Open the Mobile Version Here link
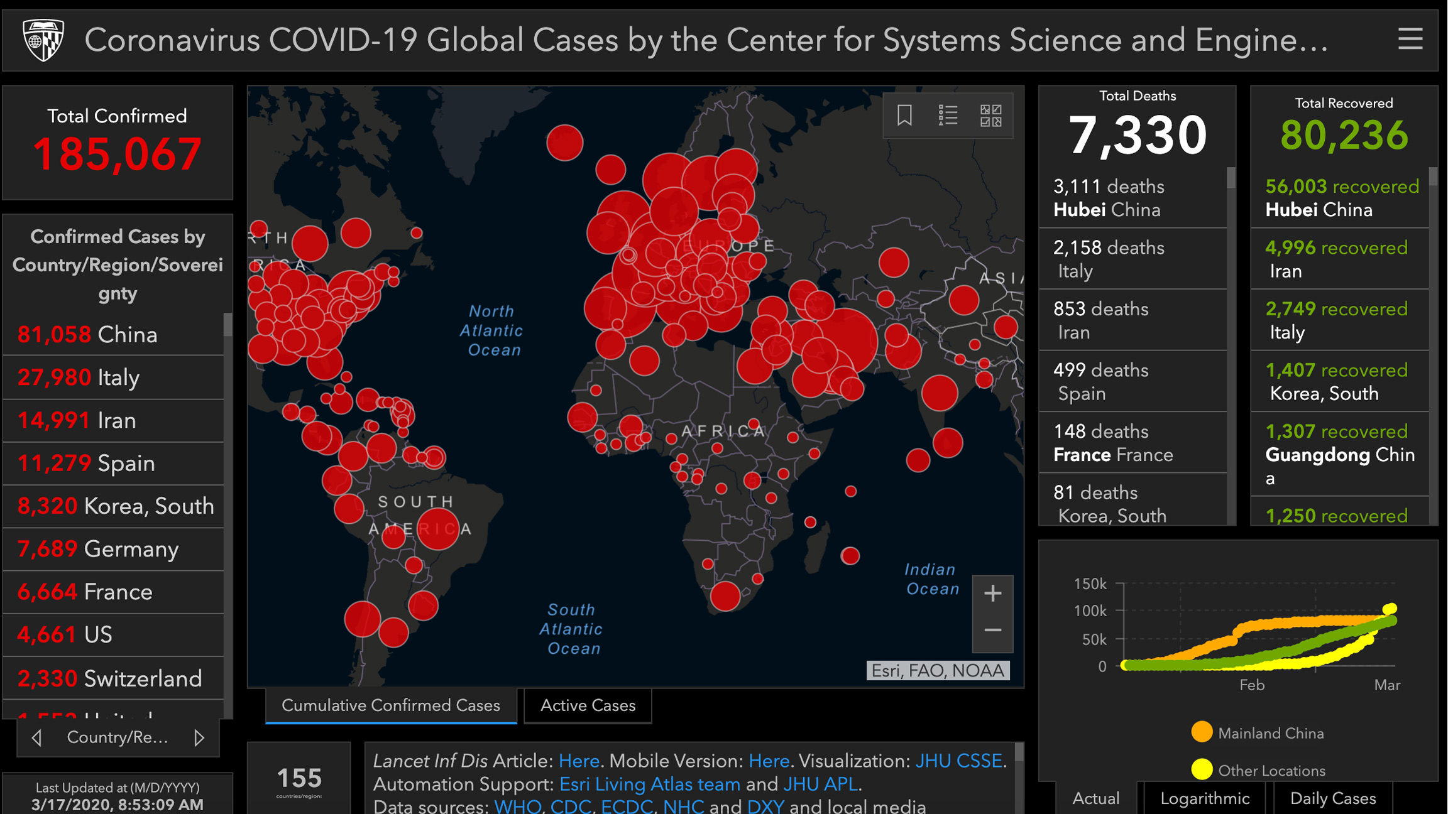The image size is (1448, 814). click(x=769, y=761)
